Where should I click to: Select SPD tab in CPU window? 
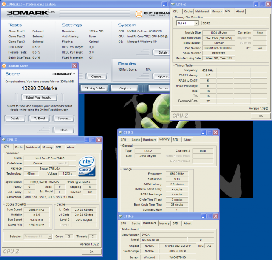coord(59,147)
